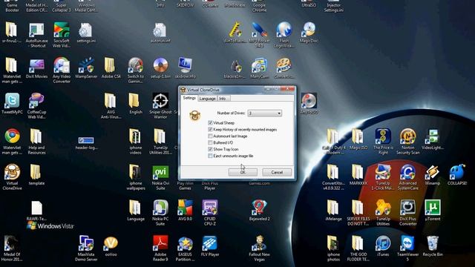Select the AVG 9.0 desktop icon
The width and height of the screenshot is (475, 267).
[185, 210]
